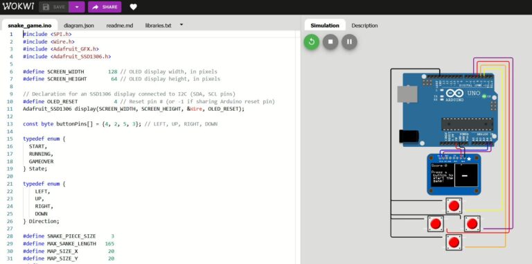This screenshot has height=264, width=532.
Task: Select the Description tab
Action: [364, 26]
